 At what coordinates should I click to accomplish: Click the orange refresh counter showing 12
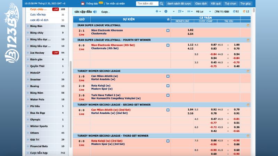click(246, 11)
